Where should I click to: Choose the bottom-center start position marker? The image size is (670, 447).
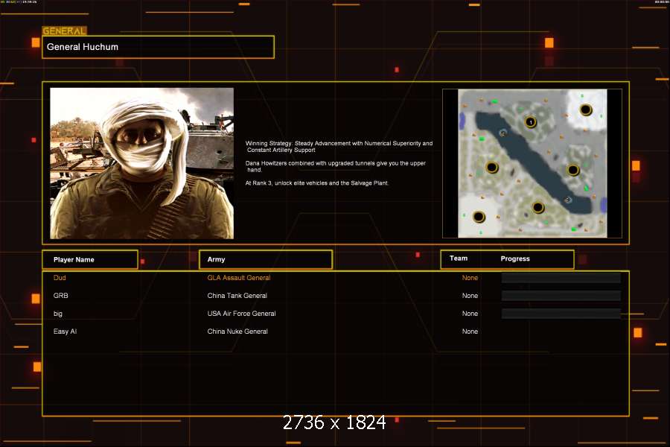pos(537,208)
